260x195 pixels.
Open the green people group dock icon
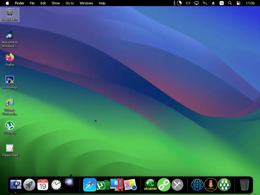[x=224, y=185]
